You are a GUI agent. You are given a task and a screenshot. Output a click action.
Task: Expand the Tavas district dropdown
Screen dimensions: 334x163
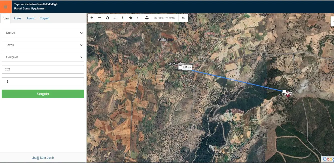pyautogui.click(x=43, y=45)
